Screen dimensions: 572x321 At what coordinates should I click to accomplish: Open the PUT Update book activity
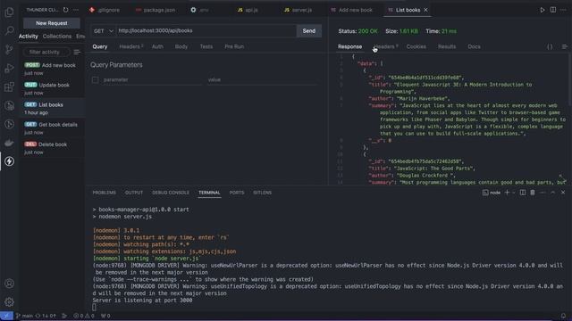(52, 88)
